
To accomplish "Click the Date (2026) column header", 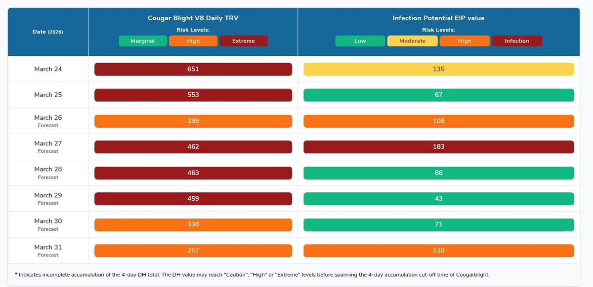I will click(x=48, y=32).
